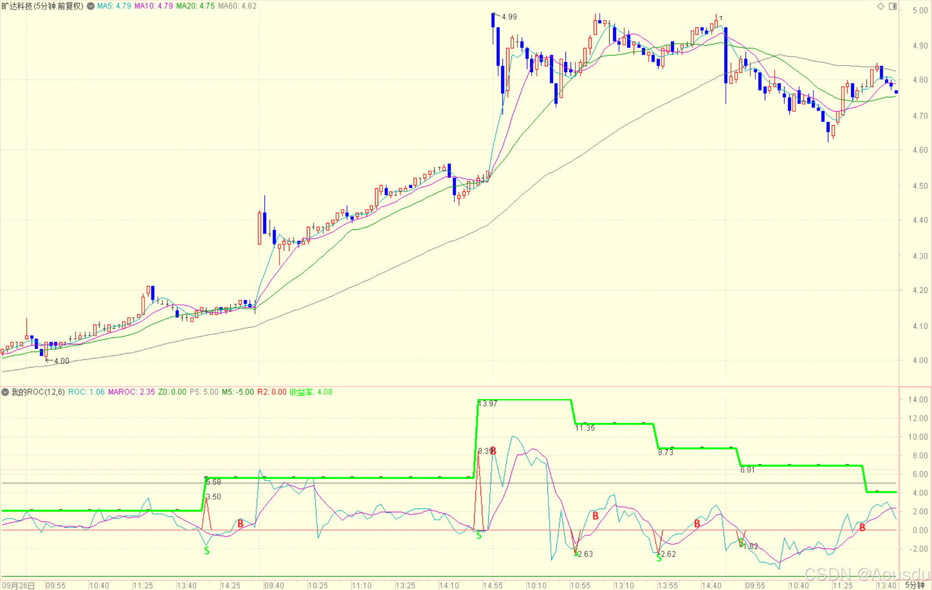Click the red B marker near 8.39

(x=493, y=451)
